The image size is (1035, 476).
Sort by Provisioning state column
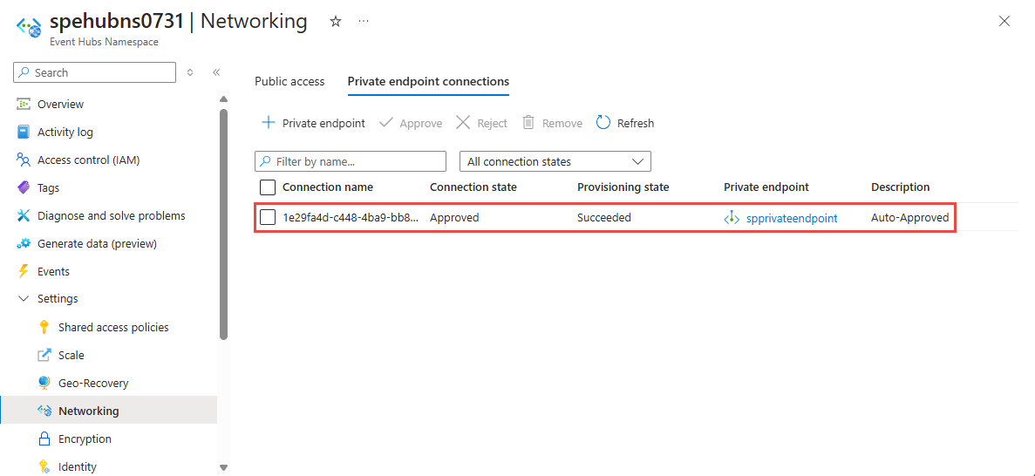pos(623,187)
